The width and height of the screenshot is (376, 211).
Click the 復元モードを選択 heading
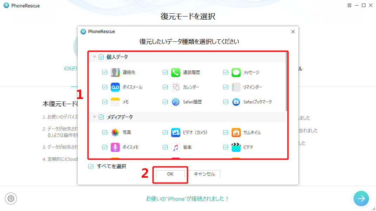pos(188,16)
